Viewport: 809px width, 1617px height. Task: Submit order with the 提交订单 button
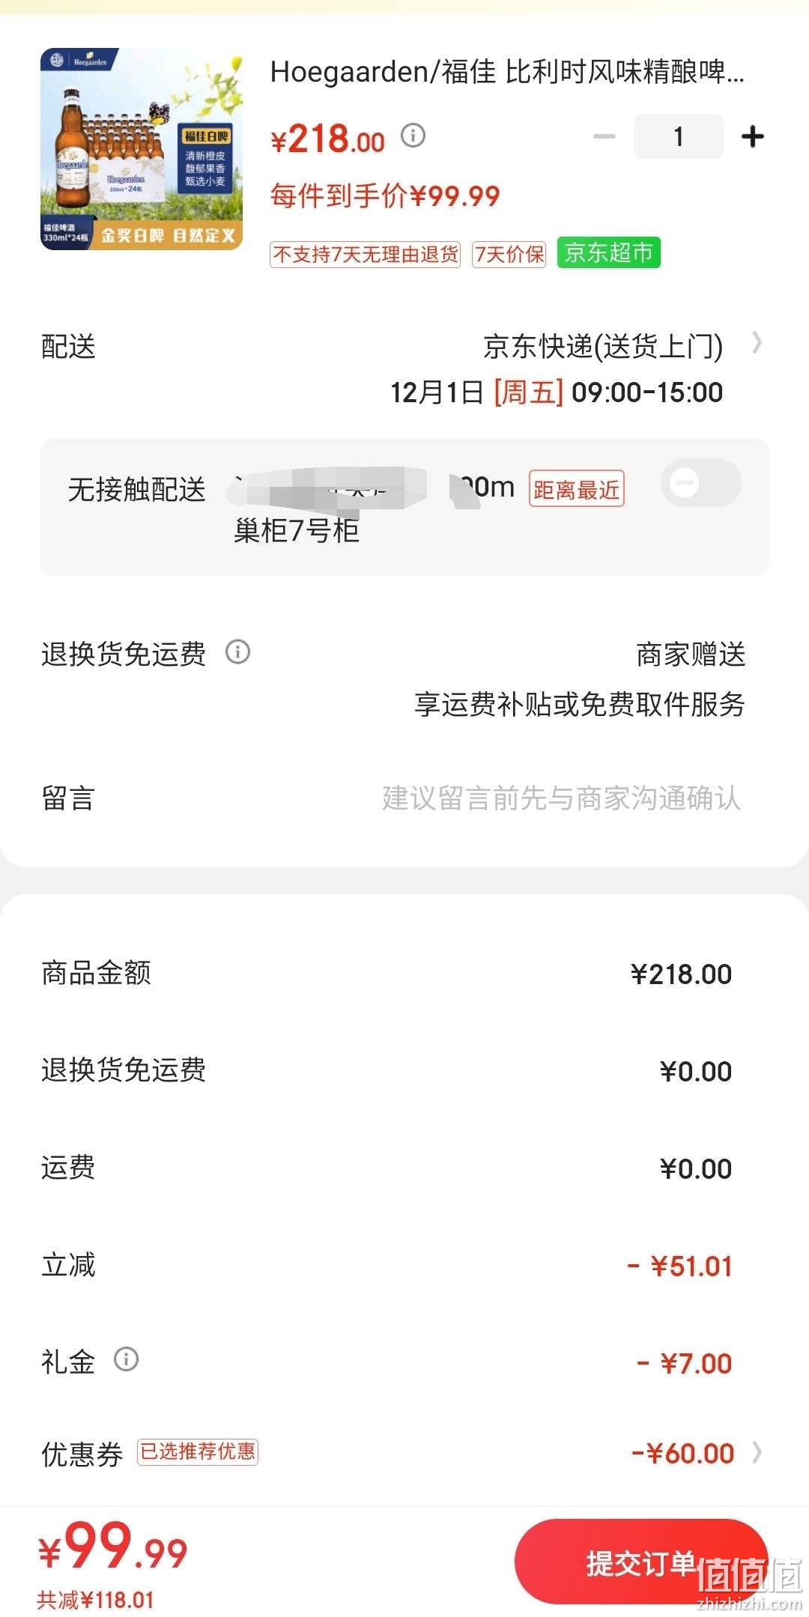click(641, 1562)
